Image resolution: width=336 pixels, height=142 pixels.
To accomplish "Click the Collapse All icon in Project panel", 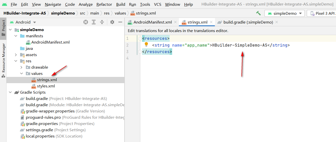I will (x=102, y=22).
